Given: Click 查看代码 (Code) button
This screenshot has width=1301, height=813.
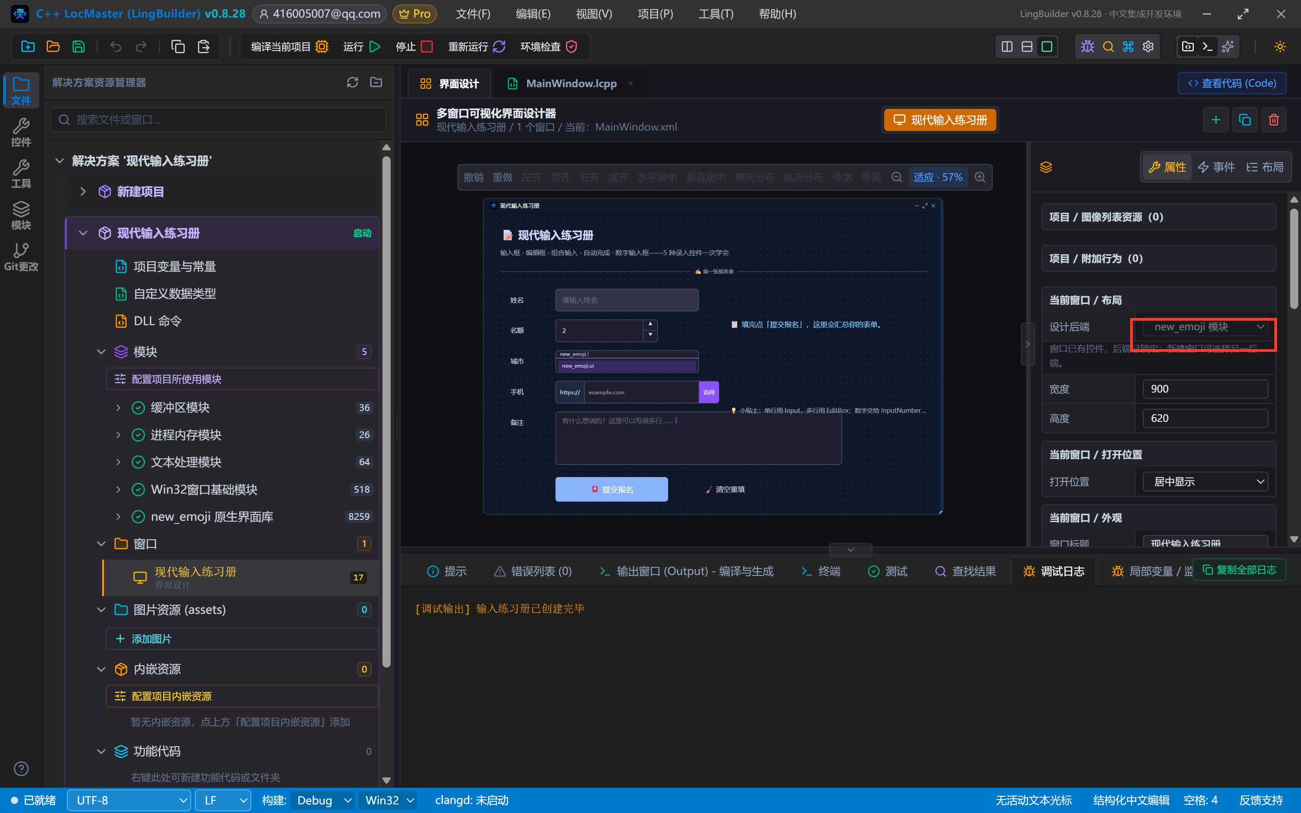Looking at the screenshot, I should 1231,84.
